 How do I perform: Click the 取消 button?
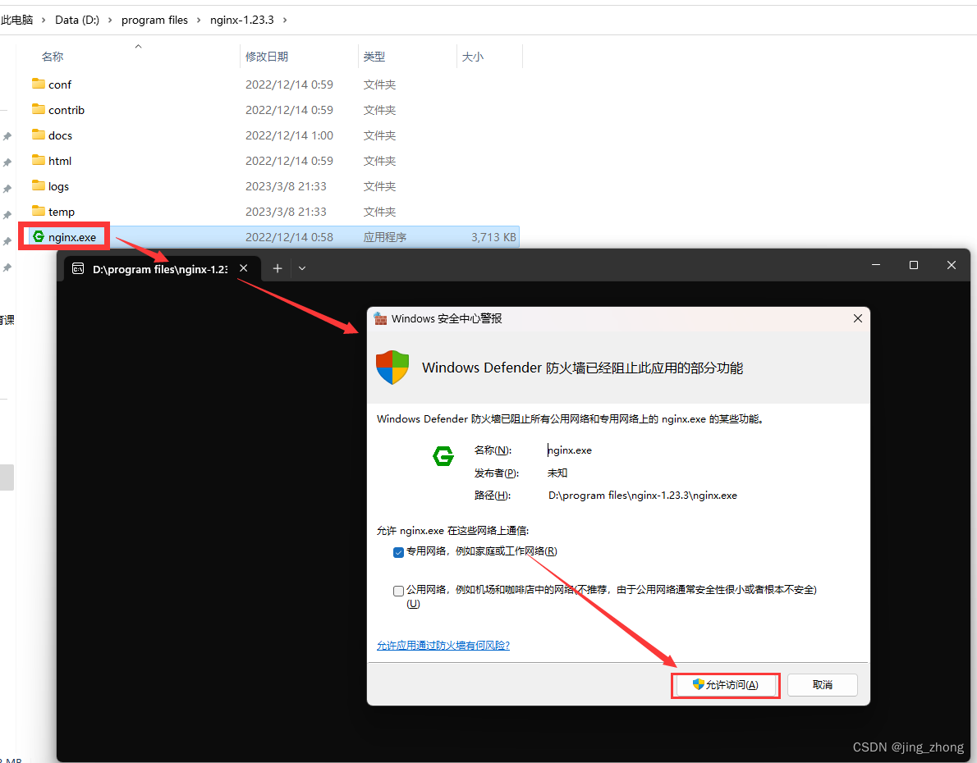(823, 685)
